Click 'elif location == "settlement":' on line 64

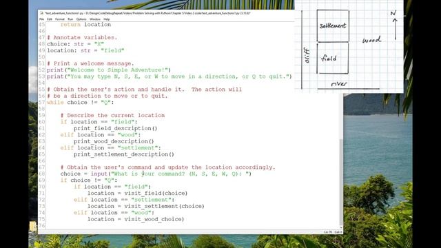point(110,147)
